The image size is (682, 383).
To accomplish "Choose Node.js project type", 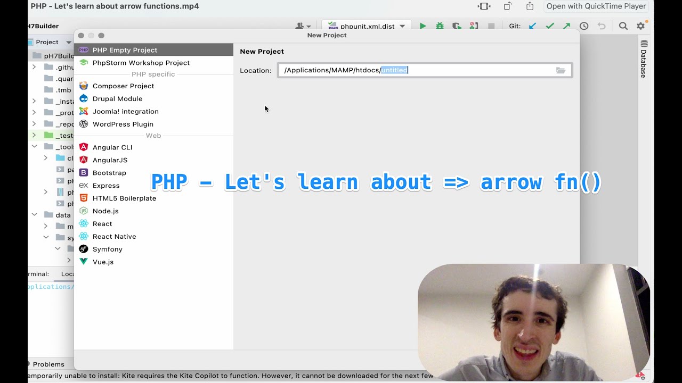I will (x=153, y=211).
